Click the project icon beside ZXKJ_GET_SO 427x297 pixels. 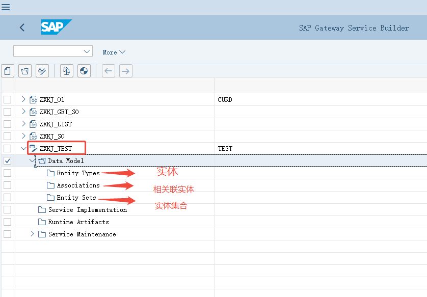click(33, 112)
